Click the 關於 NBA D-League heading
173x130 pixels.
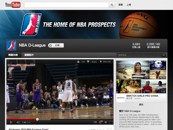click(x=130, y=111)
